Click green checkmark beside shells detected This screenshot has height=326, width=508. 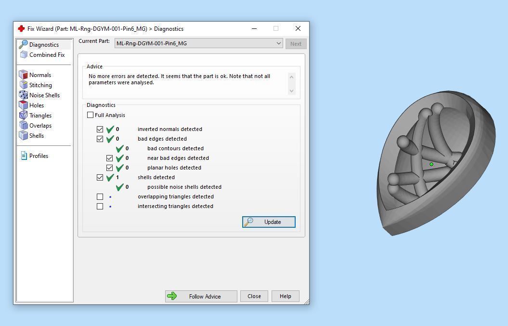click(x=110, y=178)
